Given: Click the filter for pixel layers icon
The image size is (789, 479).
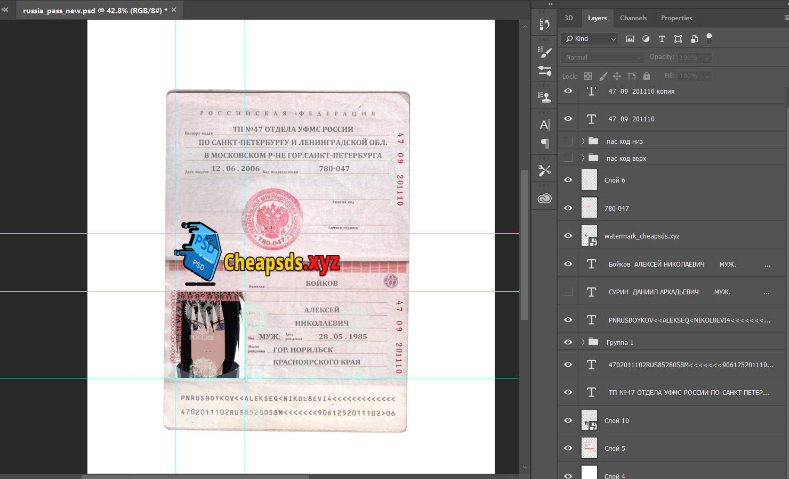Looking at the screenshot, I should [630, 39].
